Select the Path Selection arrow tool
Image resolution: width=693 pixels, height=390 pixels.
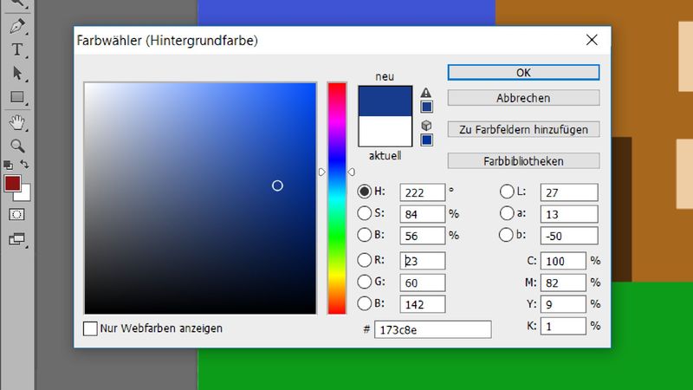point(16,74)
